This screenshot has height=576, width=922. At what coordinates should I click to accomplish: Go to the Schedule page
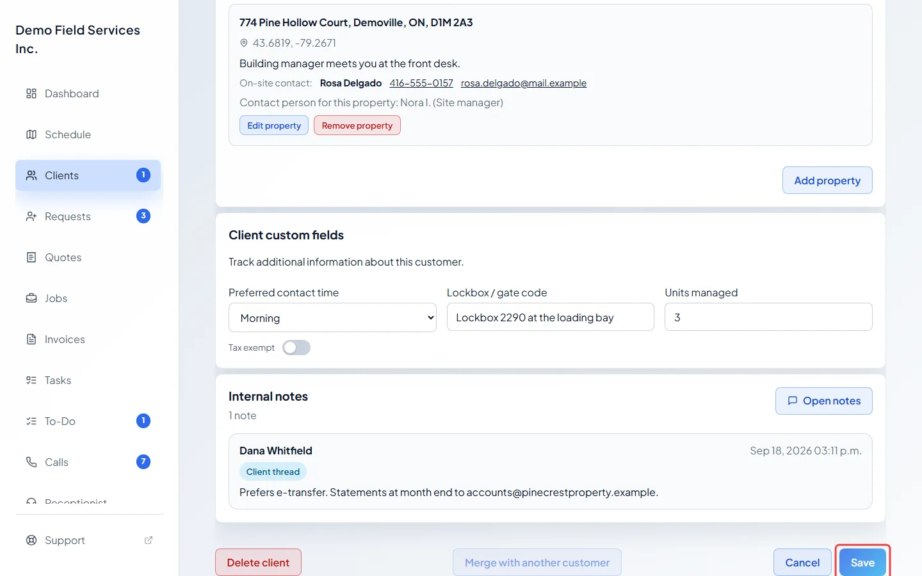click(x=88, y=134)
